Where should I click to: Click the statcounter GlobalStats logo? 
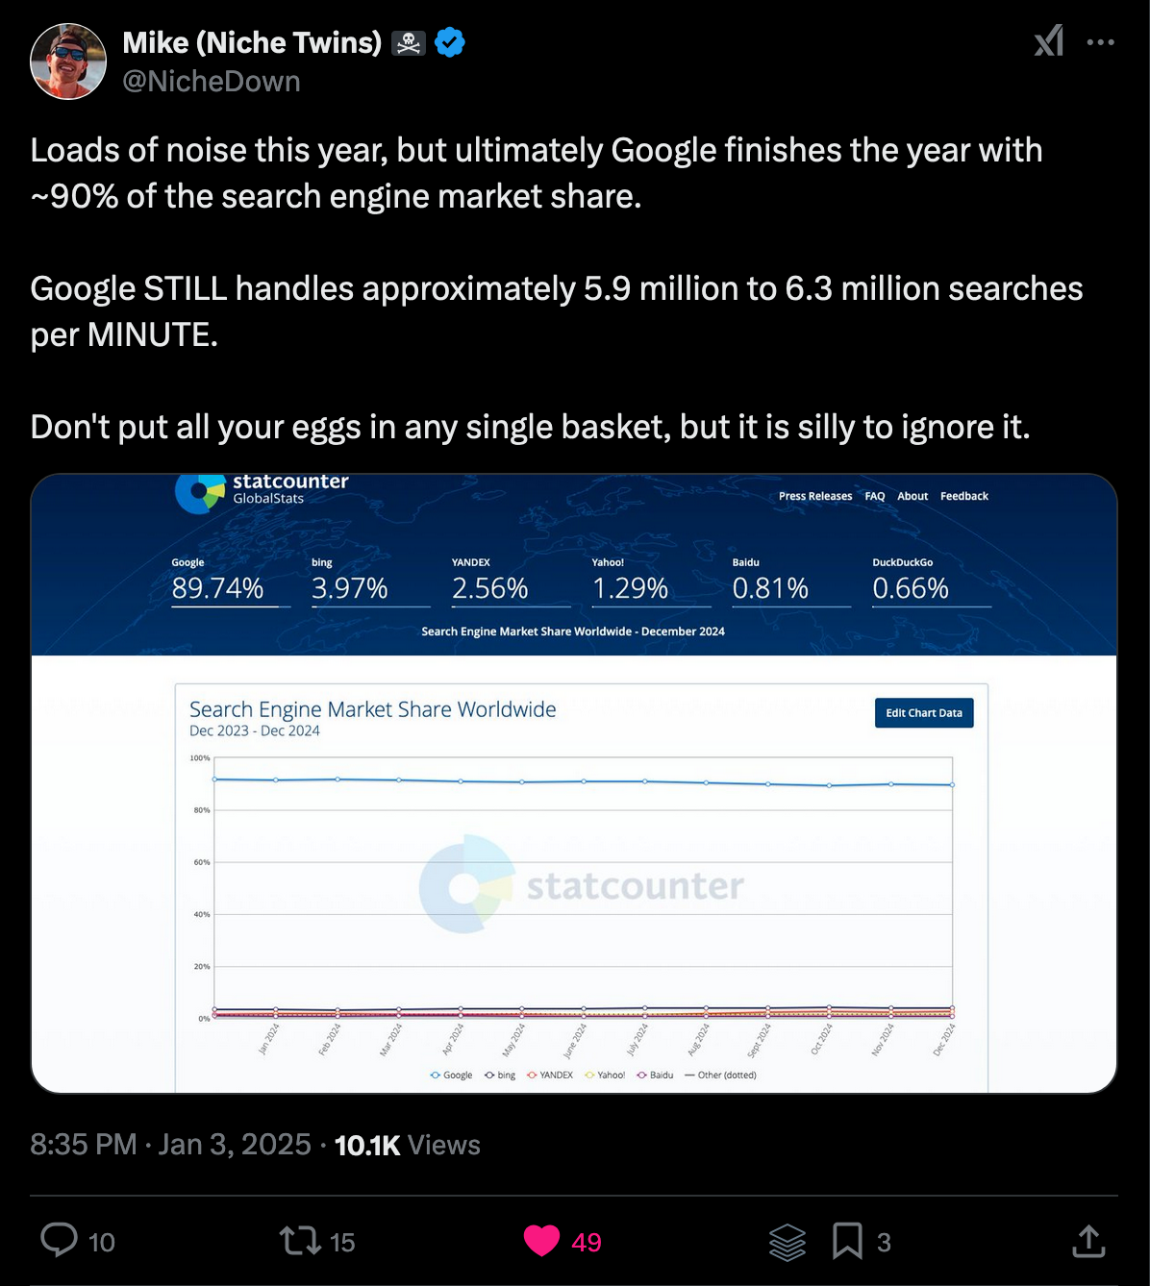tap(262, 489)
